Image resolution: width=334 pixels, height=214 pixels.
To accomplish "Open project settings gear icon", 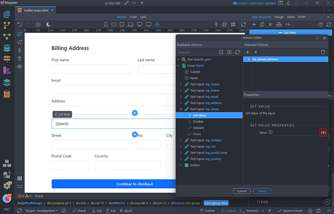I will pyautogui.click(x=7, y=186).
